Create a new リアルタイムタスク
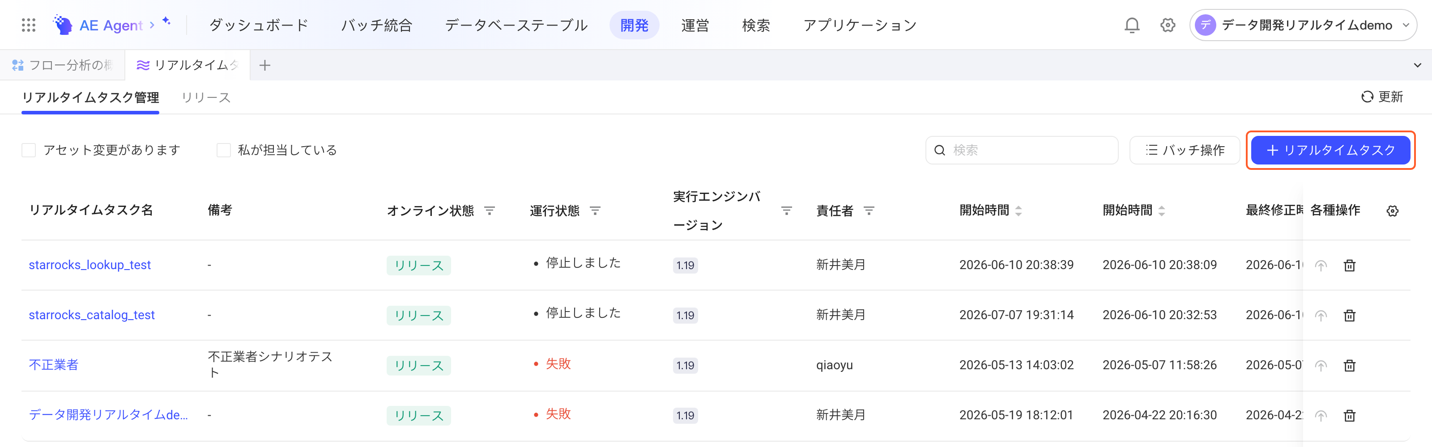Viewport: 1432px width, 447px height. pyautogui.click(x=1330, y=151)
